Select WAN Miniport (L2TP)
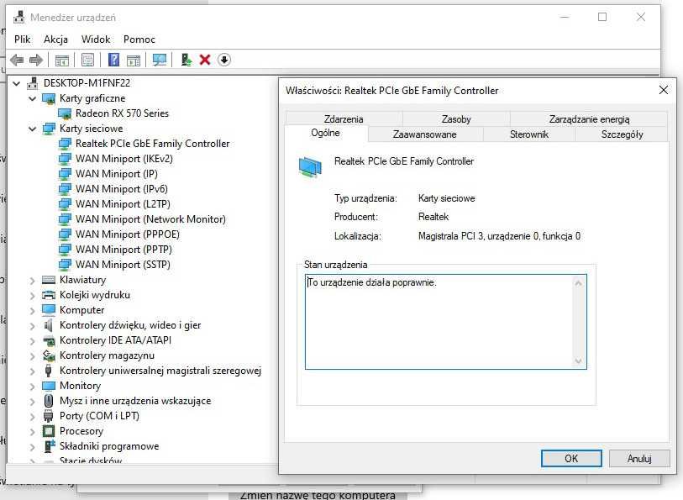 click(123, 204)
